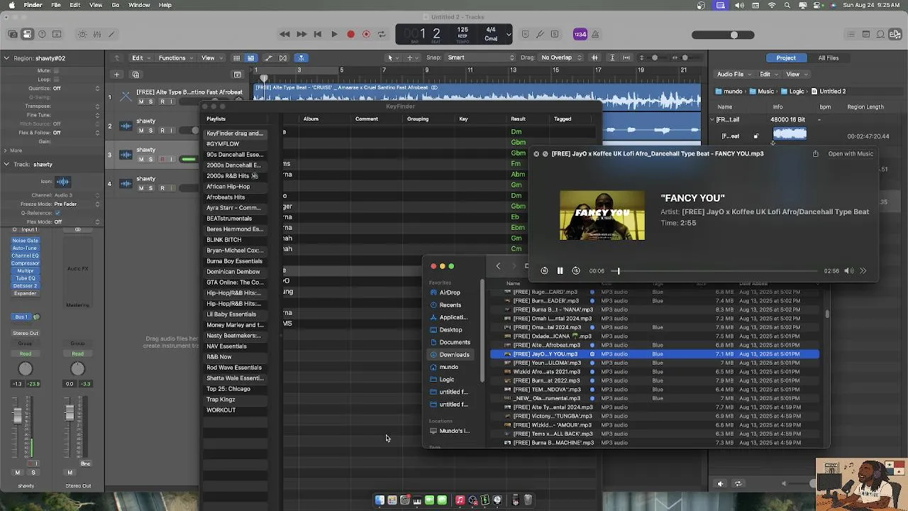The image size is (908, 511).
Task: Click Open with Music in Quick Look
Action: click(x=851, y=154)
